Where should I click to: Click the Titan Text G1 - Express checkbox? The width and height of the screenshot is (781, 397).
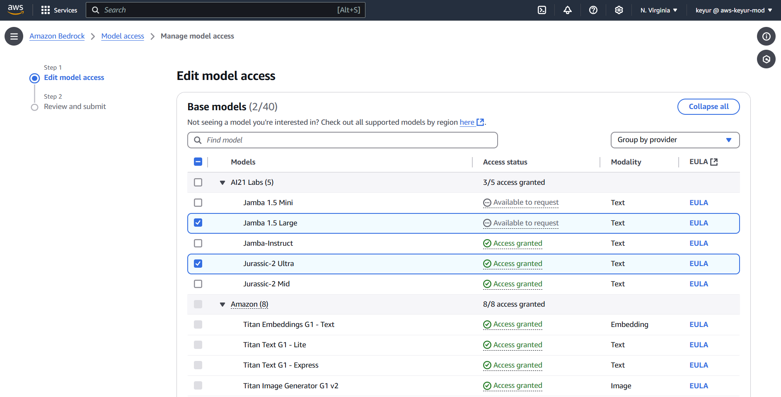pos(198,365)
